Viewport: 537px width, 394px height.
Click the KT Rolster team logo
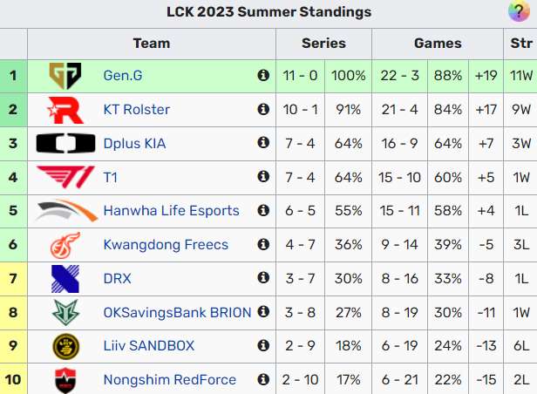65,110
